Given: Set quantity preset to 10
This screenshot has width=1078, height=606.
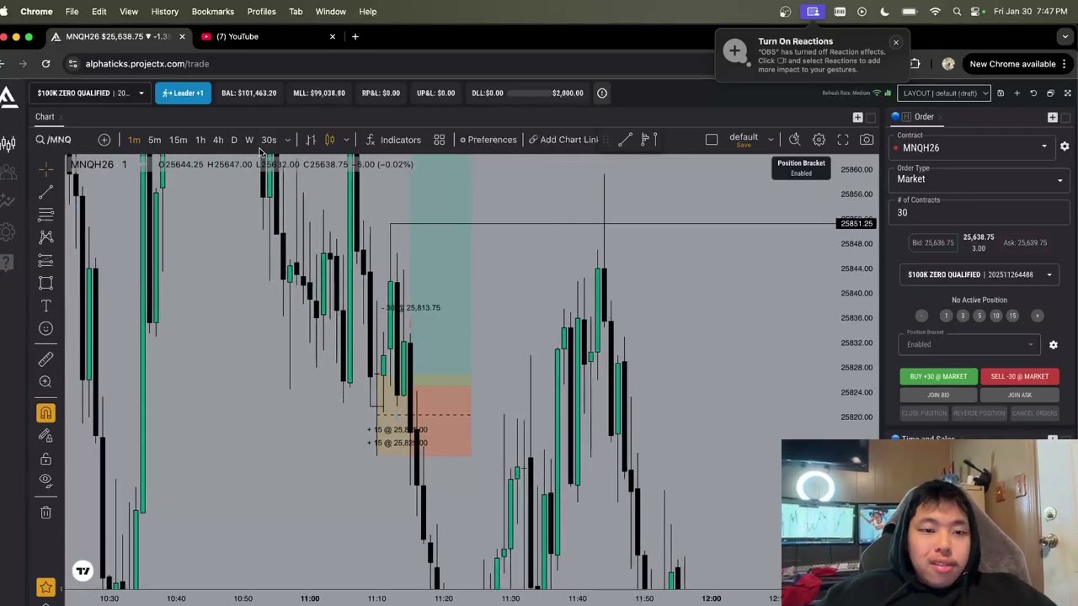Looking at the screenshot, I should (995, 316).
